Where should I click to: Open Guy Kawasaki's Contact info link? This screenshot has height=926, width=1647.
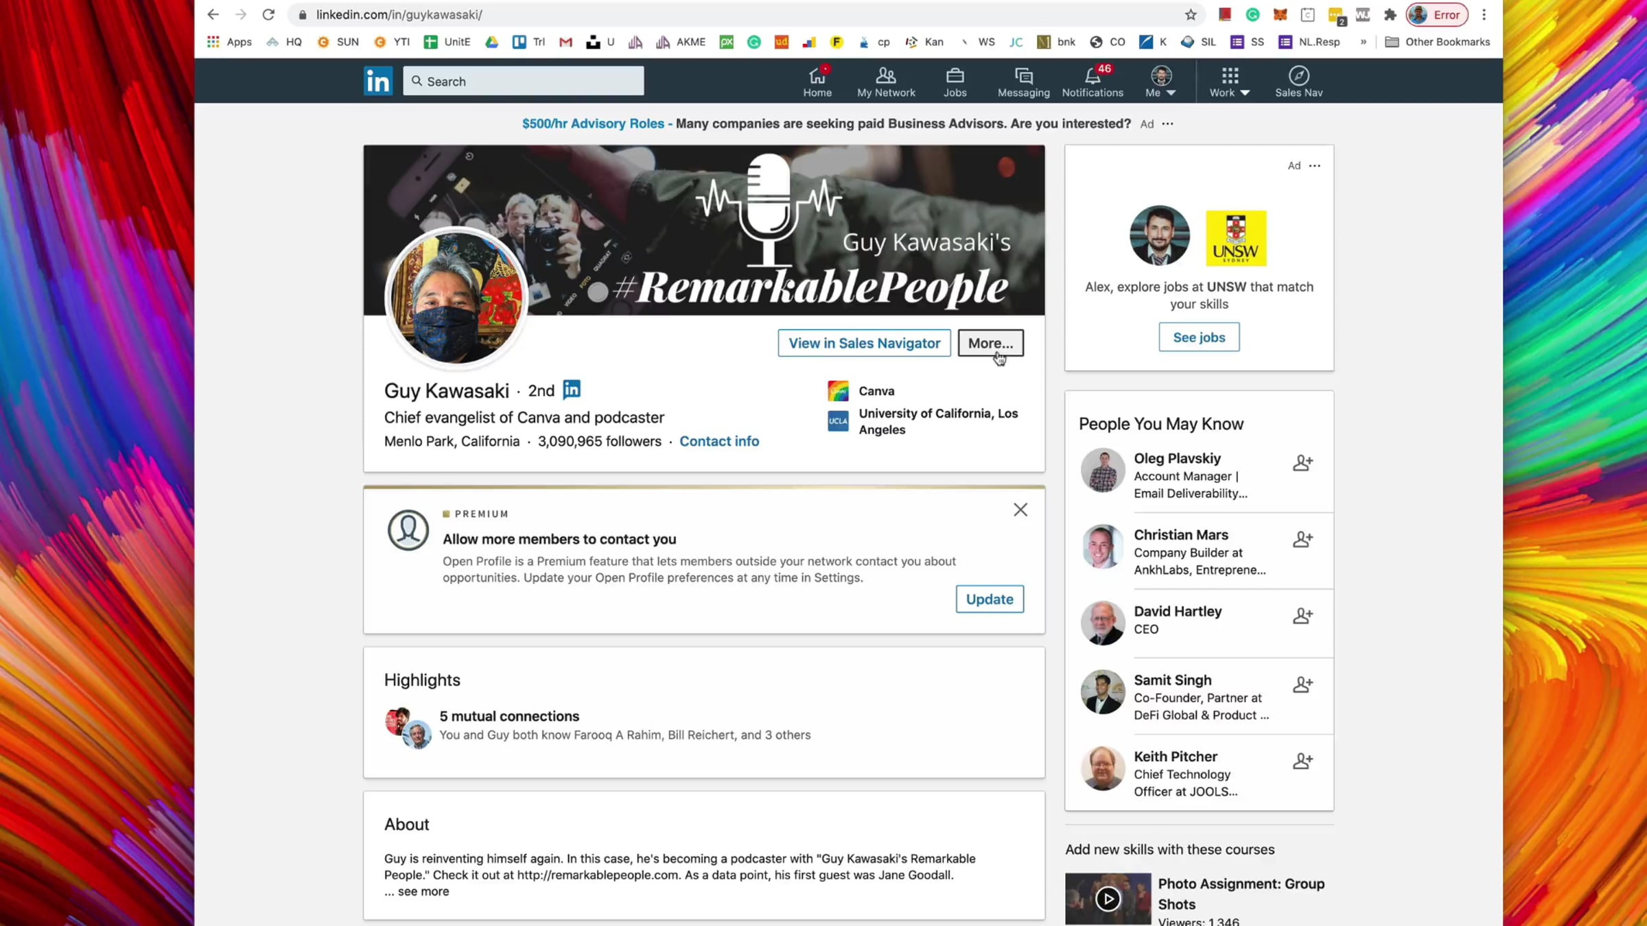[x=719, y=441]
